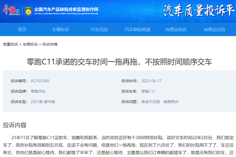The height and width of the screenshot is (157, 236).
Task: Click the 全国汽车产品缺陷线索监测协作网 site title
Action: click(x=66, y=9)
